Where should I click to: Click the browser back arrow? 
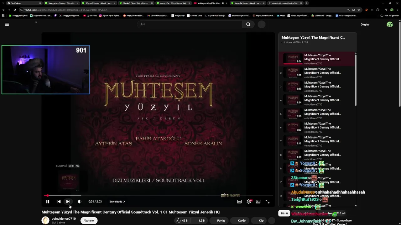coord(3,10)
